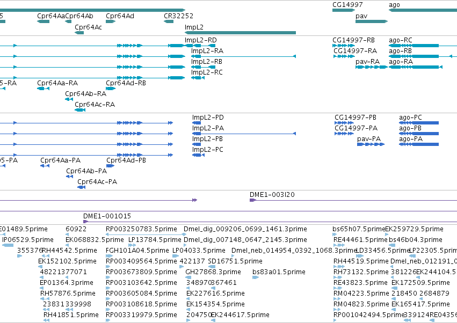This screenshot has width=457, height=323.
Task: Click the CG14997 gene label
Action: click(347, 5)
